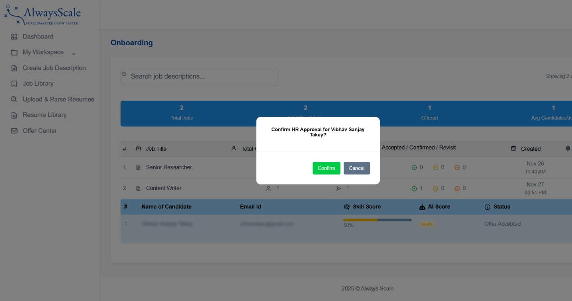This screenshot has width=572, height=301.
Task: Expand the My Workspace section
Action: (x=43, y=52)
